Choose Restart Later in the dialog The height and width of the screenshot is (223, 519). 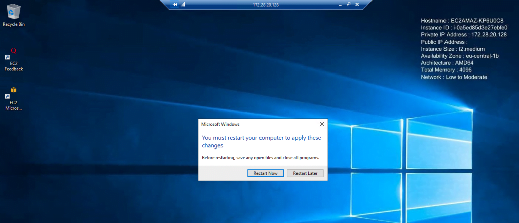pyautogui.click(x=305, y=173)
